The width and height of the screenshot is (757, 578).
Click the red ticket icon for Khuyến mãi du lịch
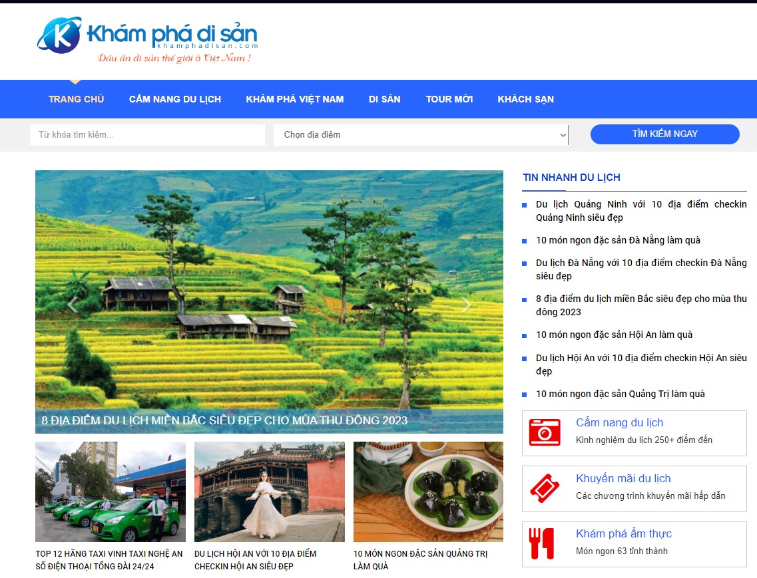545,488
